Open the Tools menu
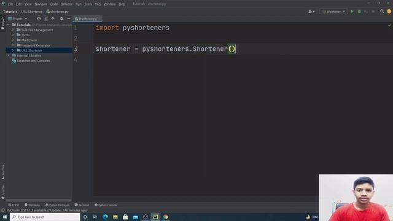393x221 pixels. (88, 4)
